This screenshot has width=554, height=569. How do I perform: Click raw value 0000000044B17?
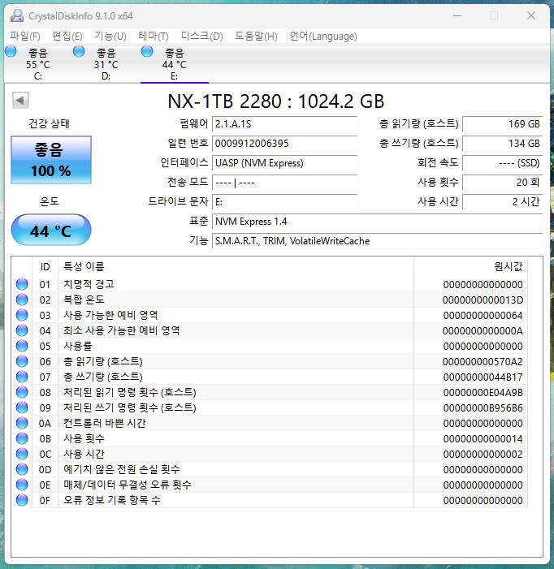click(483, 377)
